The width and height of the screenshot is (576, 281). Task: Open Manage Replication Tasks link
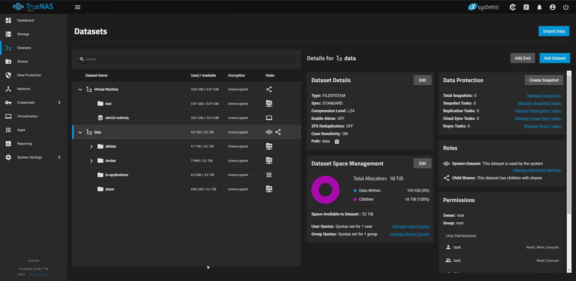point(538,111)
